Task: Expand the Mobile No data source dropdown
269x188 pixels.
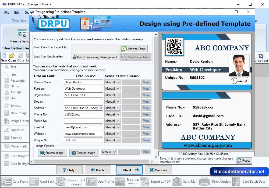Action: [112, 121]
